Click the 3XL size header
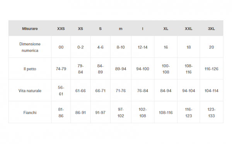 pos(211,28)
